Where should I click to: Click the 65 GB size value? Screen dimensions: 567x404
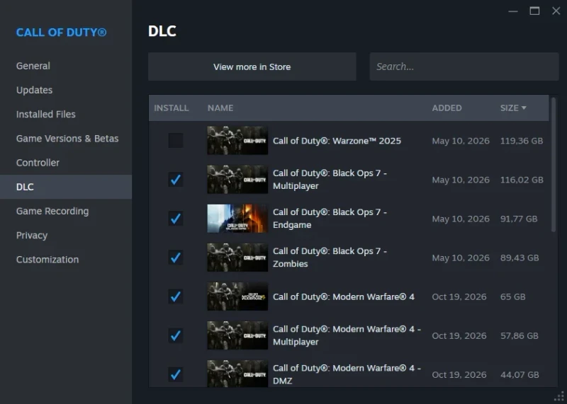click(x=512, y=296)
